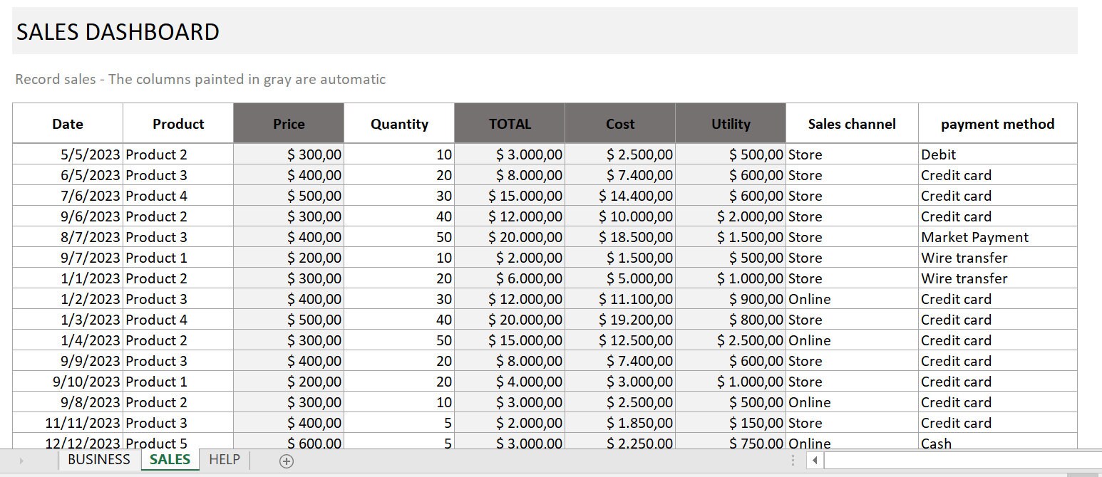
Task: Select the Cost column header cell
Action: click(x=619, y=123)
